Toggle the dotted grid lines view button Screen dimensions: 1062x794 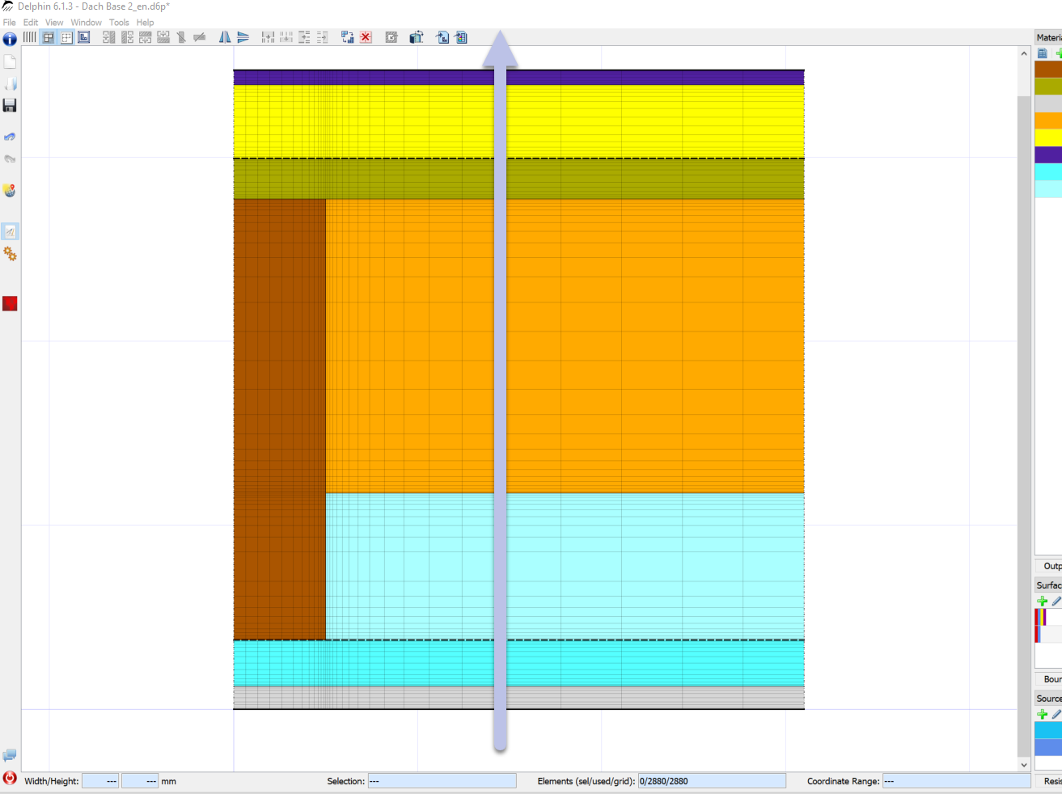coord(66,37)
